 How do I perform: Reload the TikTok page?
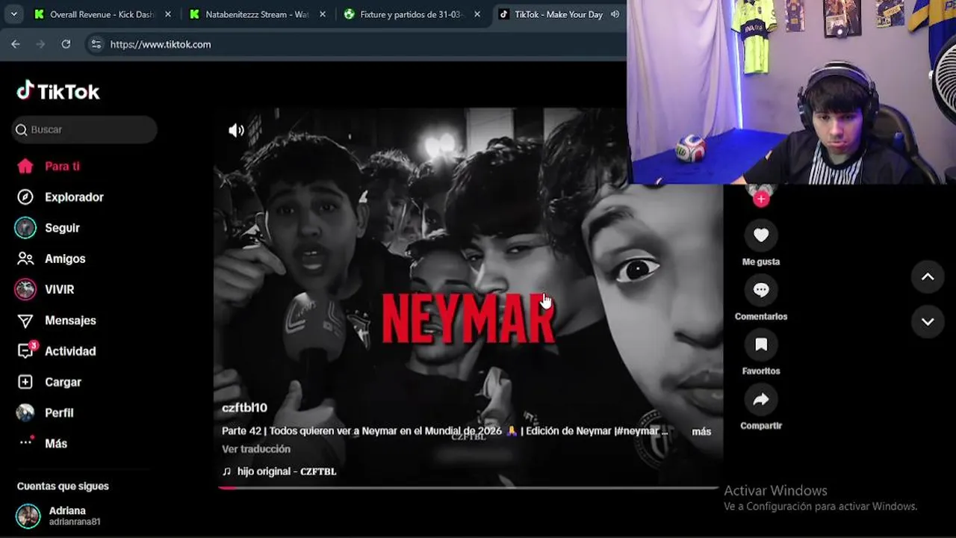pos(66,44)
